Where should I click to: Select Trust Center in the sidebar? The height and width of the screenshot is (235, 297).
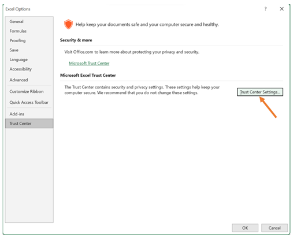tap(29, 124)
